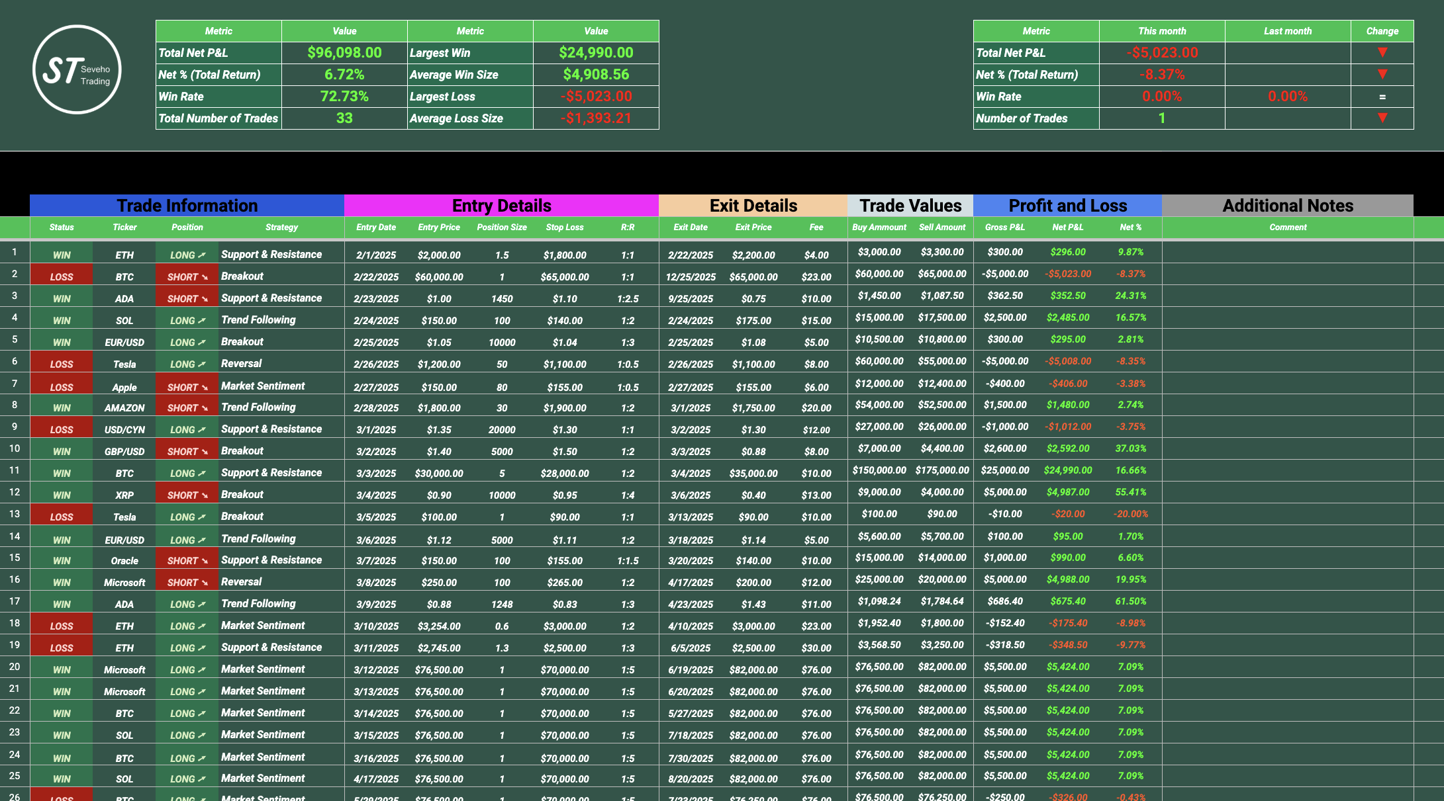
Task: Select the Comment cell for row 1
Action: coord(1288,254)
